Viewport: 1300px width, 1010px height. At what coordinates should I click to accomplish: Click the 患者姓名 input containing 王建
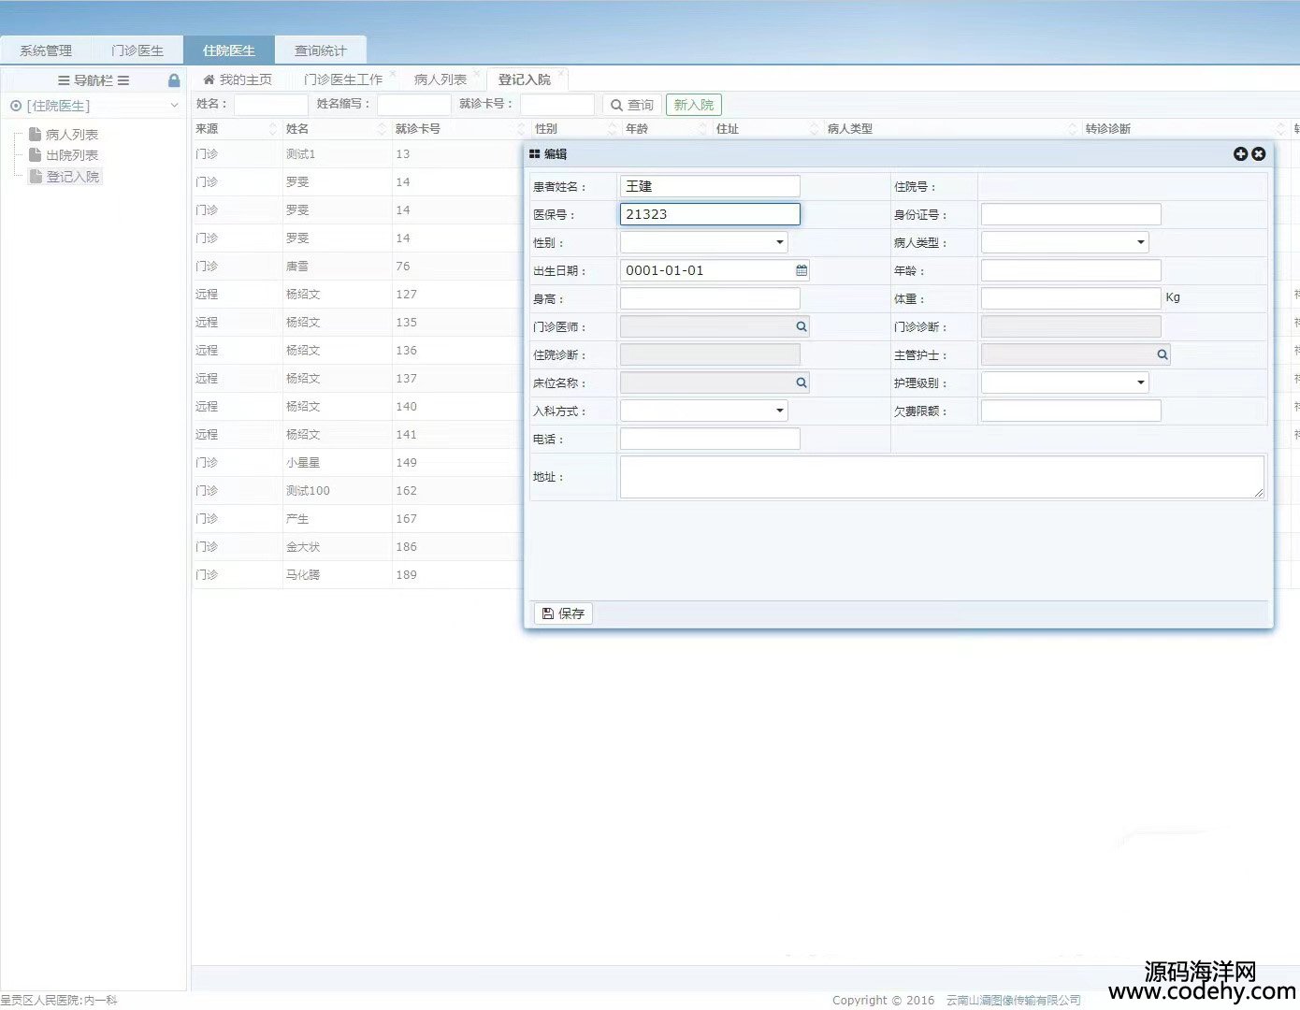[710, 186]
